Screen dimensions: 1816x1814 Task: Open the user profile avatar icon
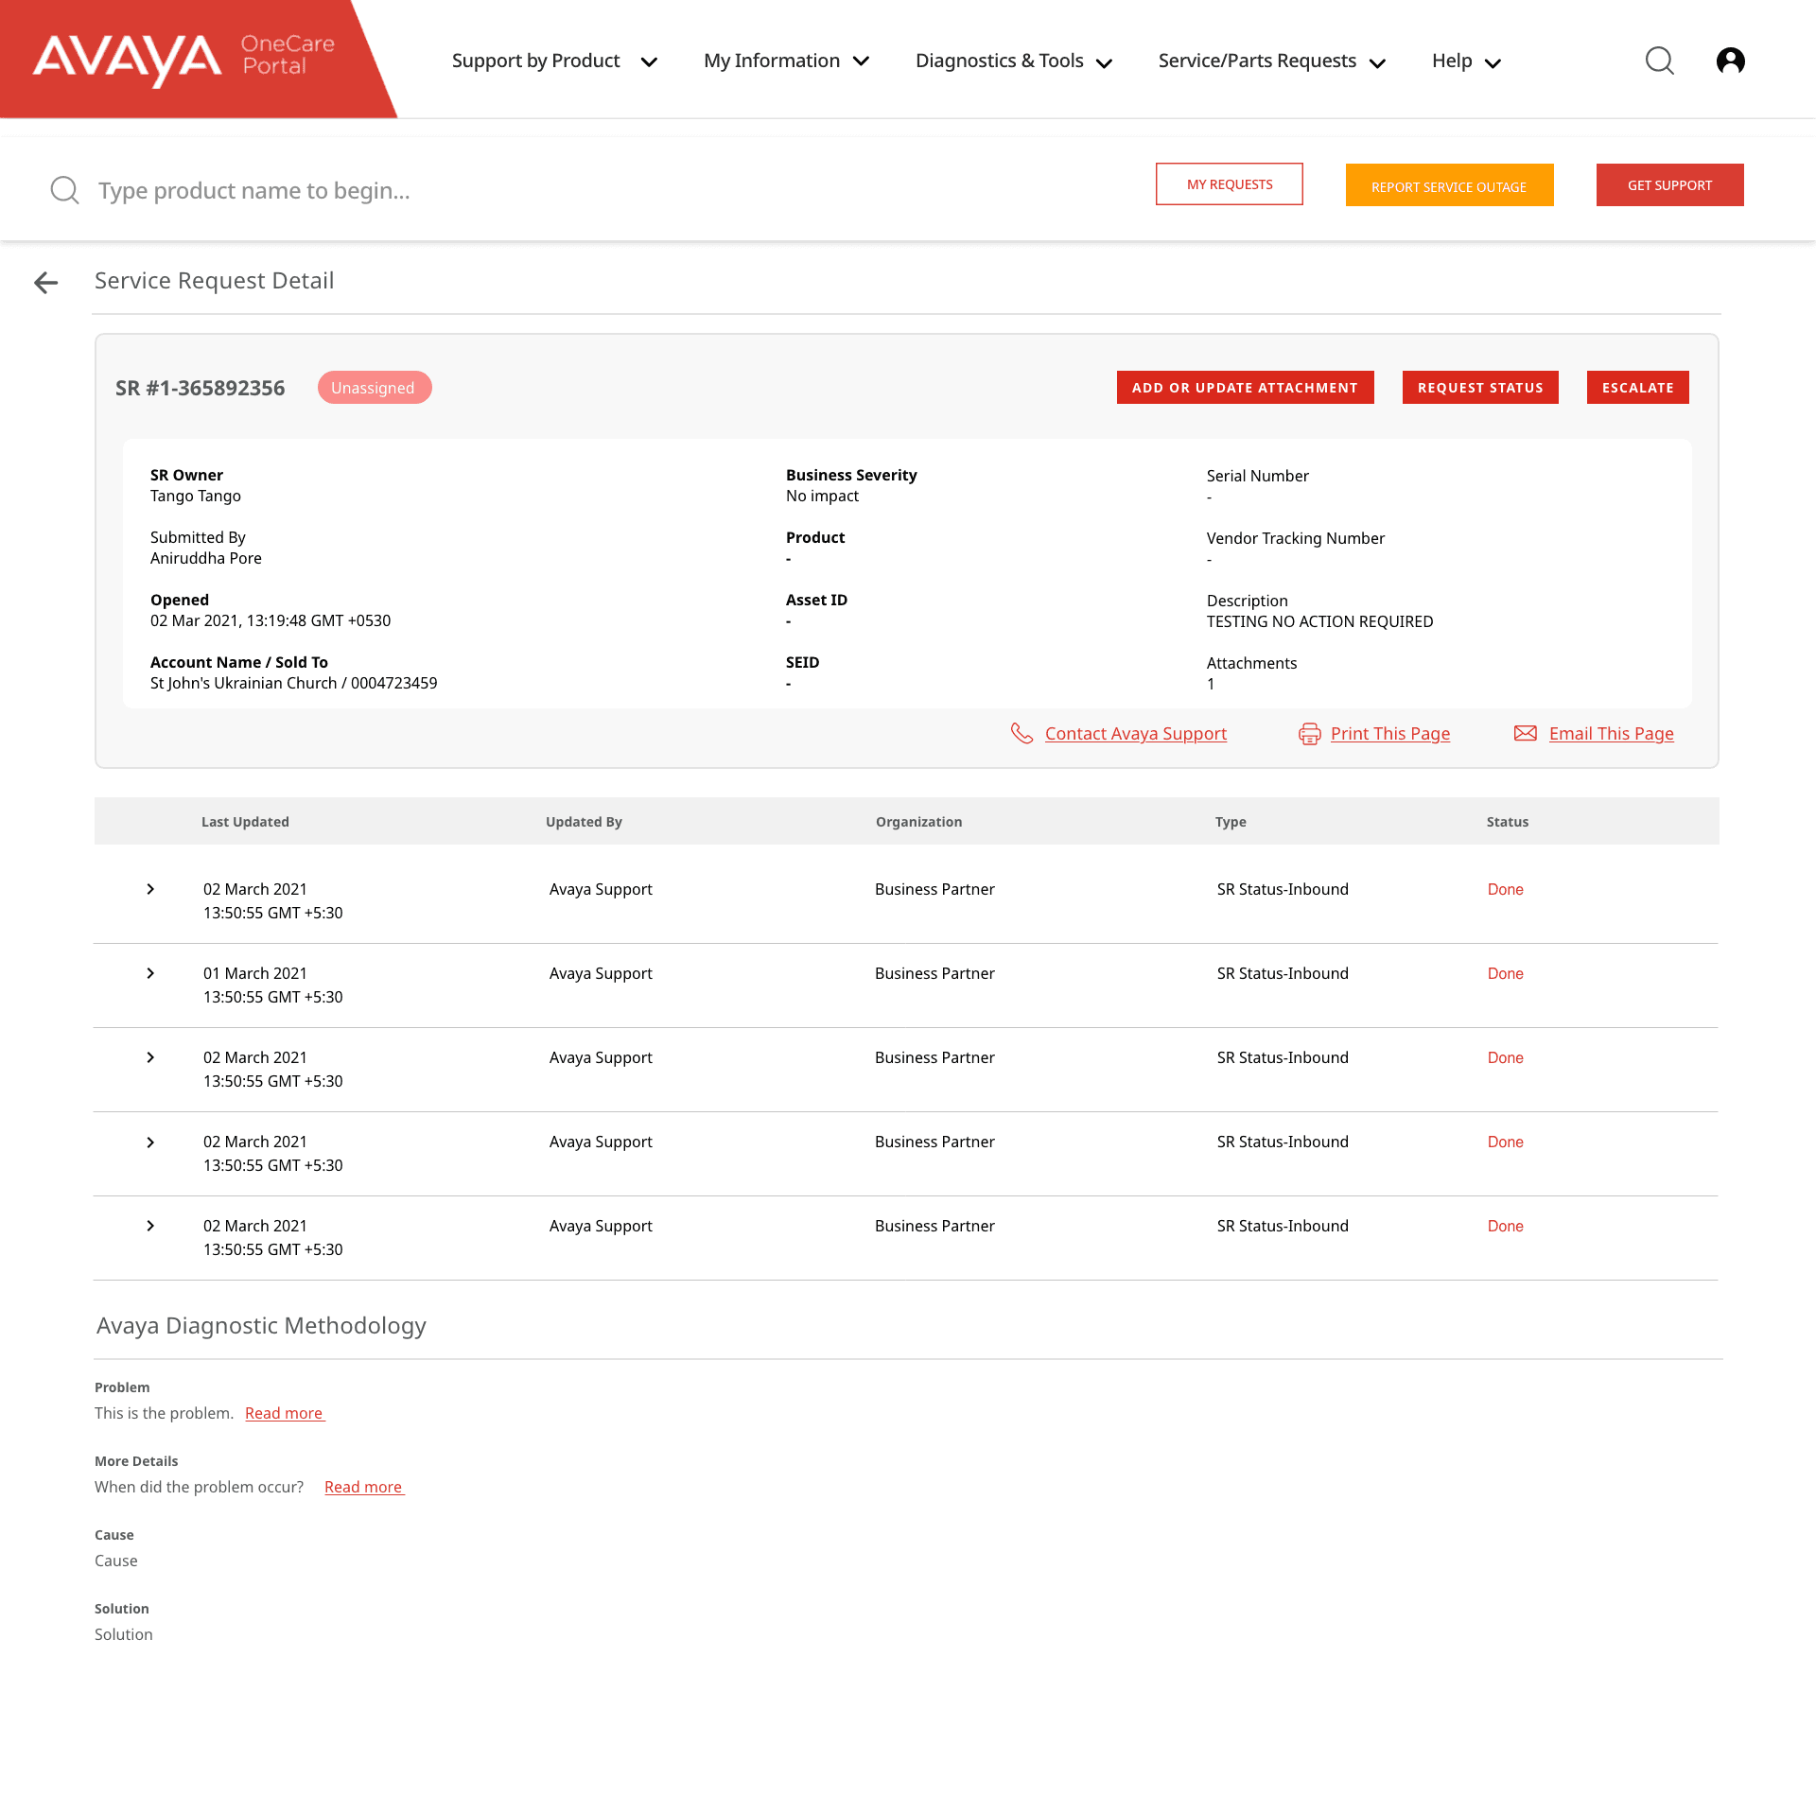pos(1730,61)
